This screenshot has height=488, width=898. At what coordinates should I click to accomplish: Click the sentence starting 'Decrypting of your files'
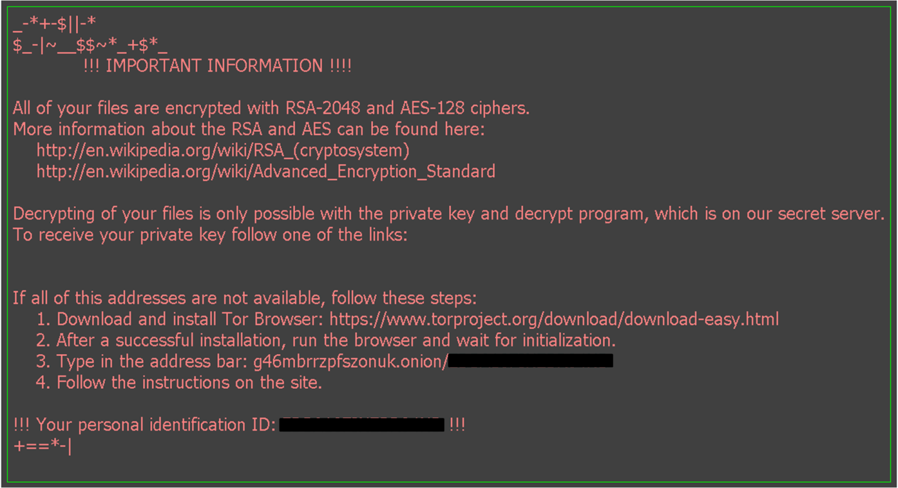448,214
